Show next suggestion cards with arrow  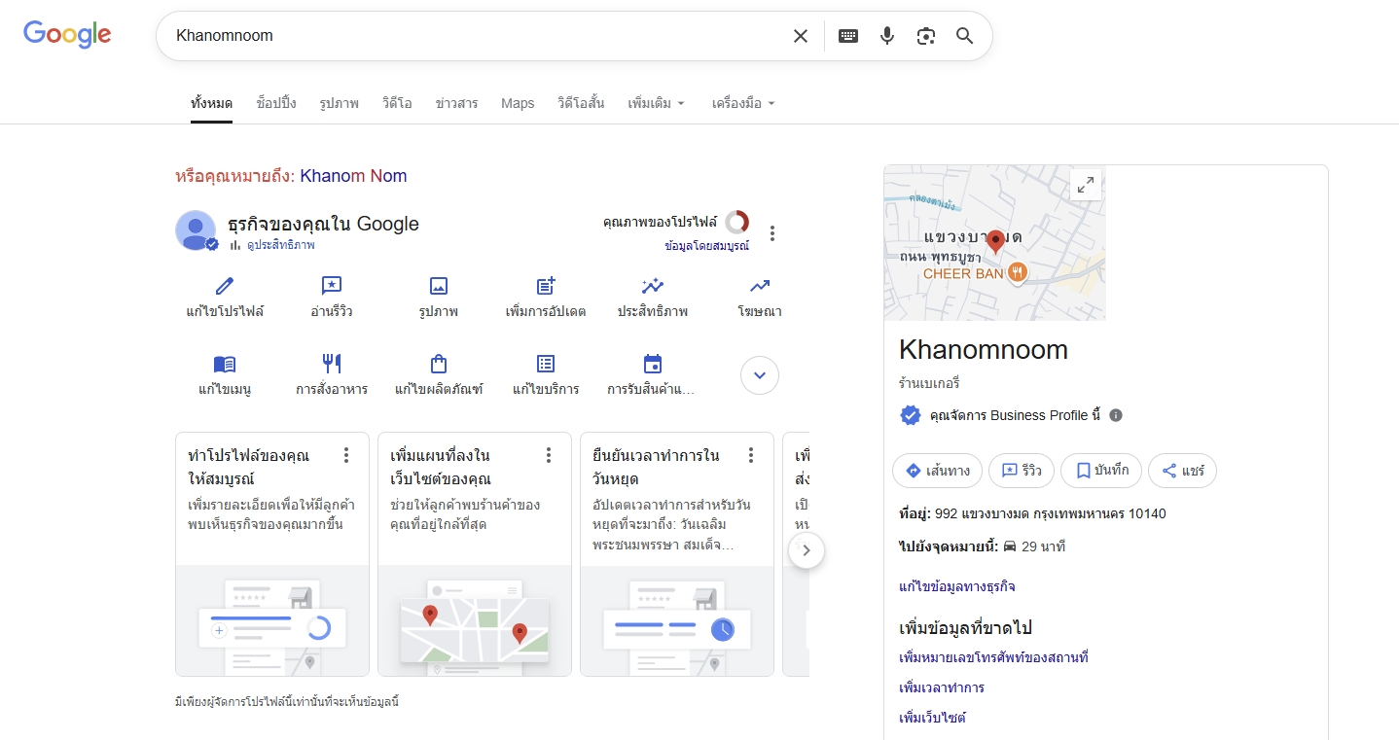click(x=807, y=551)
